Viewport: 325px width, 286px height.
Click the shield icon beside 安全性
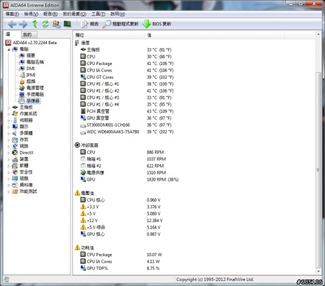pyautogui.click(x=15, y=172)
